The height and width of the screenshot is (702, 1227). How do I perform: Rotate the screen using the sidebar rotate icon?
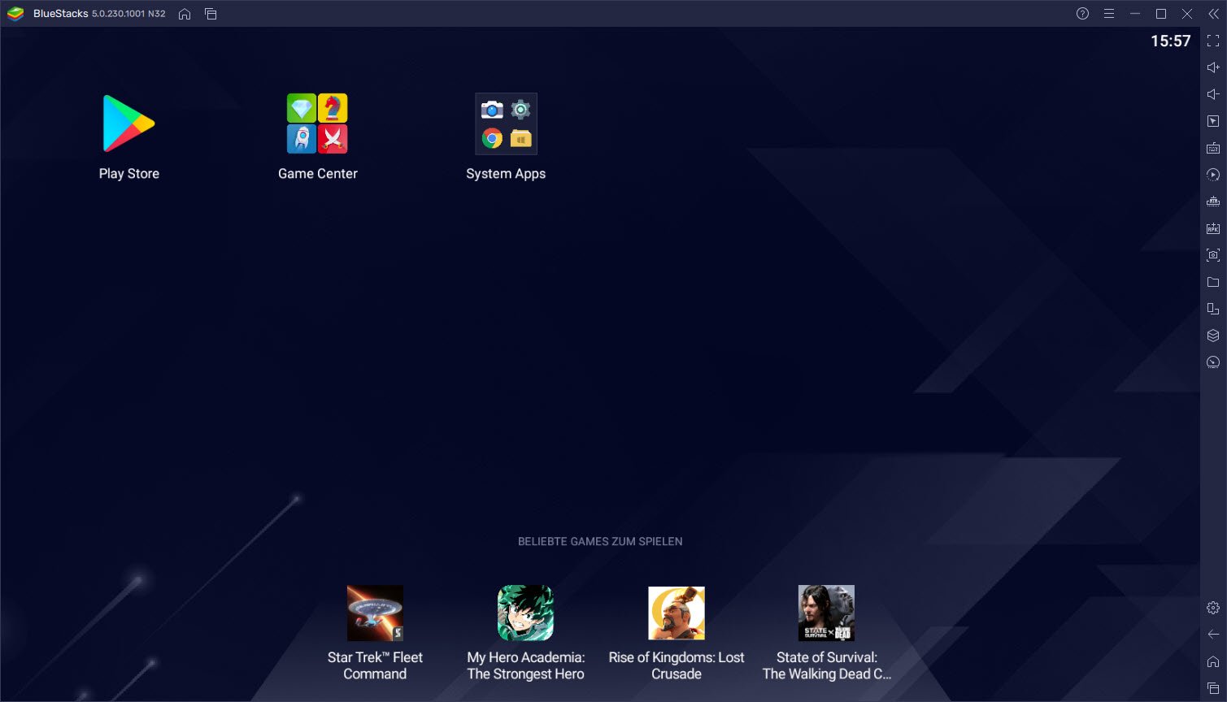tap(1213, 309)
